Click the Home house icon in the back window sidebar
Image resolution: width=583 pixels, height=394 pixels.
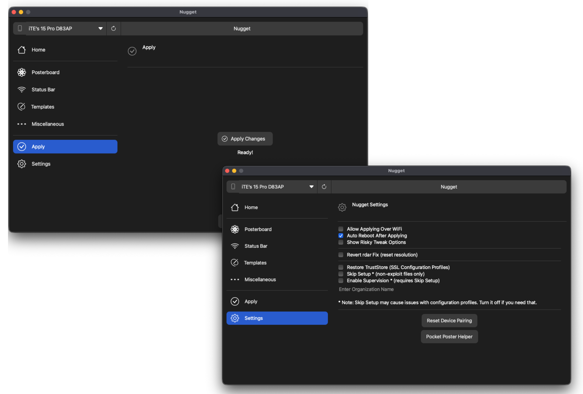point(22,50)
